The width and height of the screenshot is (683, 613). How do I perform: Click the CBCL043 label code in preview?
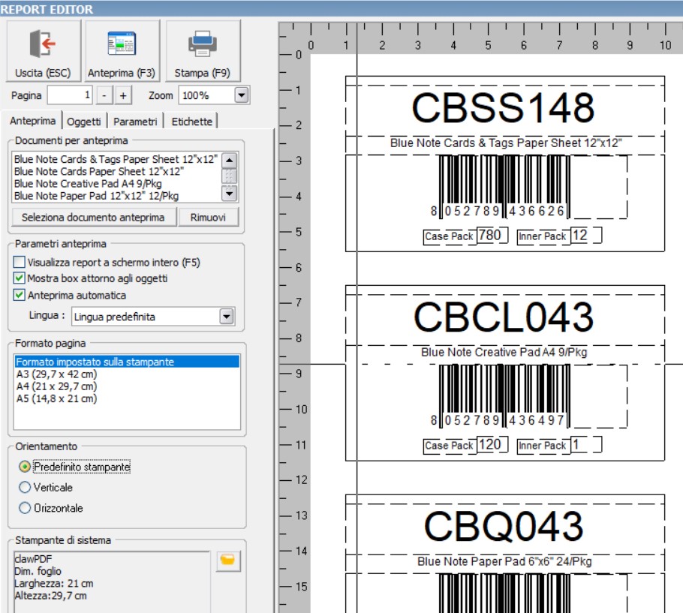tap(503, 317)
